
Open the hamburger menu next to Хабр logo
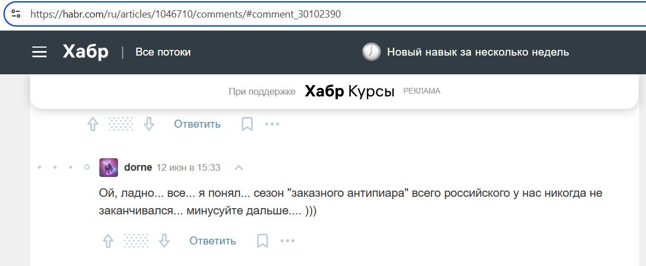click(x=39, y=52)
